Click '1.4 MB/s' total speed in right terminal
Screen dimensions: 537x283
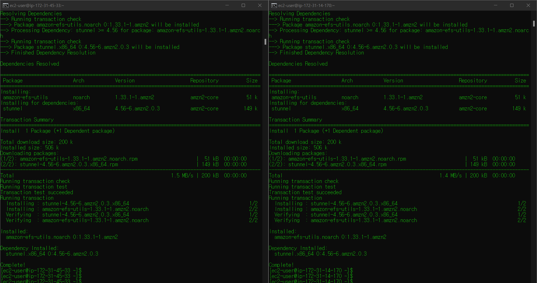point(451,176)
